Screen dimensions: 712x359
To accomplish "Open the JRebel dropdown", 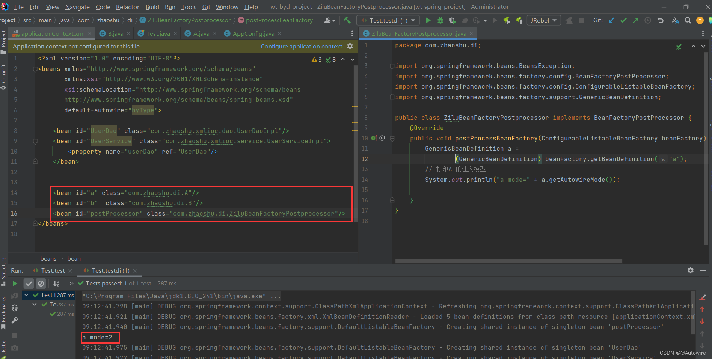I will 543,20.
